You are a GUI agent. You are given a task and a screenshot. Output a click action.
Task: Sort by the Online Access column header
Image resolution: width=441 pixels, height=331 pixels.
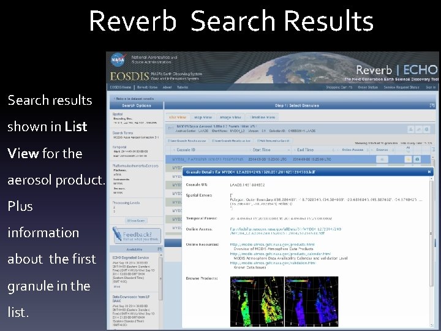353,150
